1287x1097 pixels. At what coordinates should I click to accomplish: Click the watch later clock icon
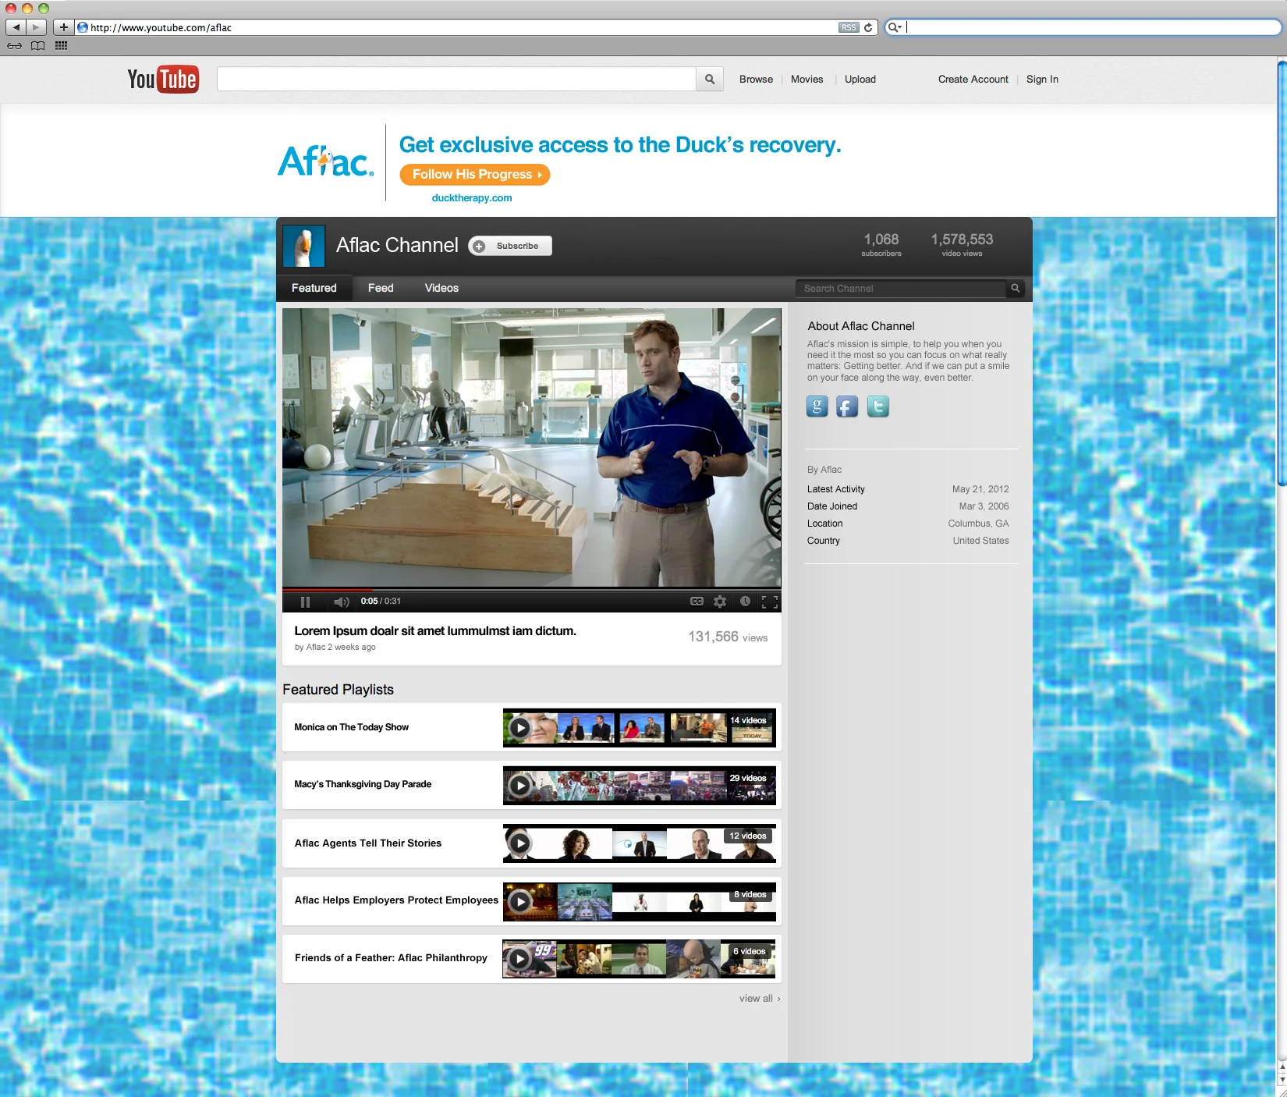pos(745,602)
